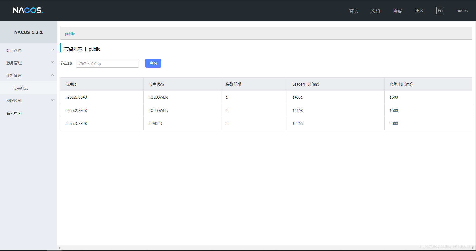Click the 集群任期 column header
Image resolution: width=476 pixels, height=251 pixels.
click(x=254, y=84)
